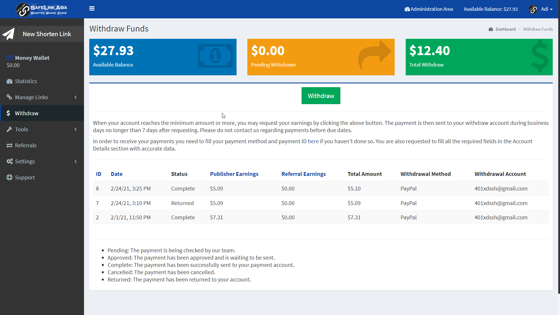Expand the Manage Links submenu chevron
This screenshot has height=315, width=560.
[76, 97]
